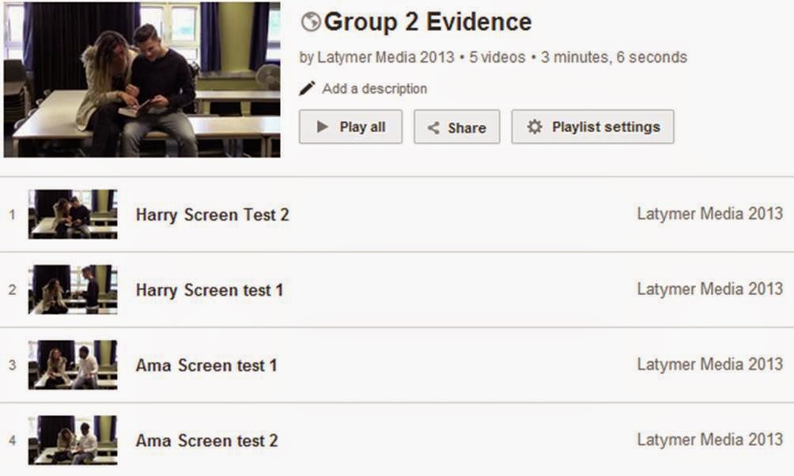The width and height of the screenshot is (794, 476).
Task: Select the Ama Screen test 1 video title
Action: (x=206, y=365)
